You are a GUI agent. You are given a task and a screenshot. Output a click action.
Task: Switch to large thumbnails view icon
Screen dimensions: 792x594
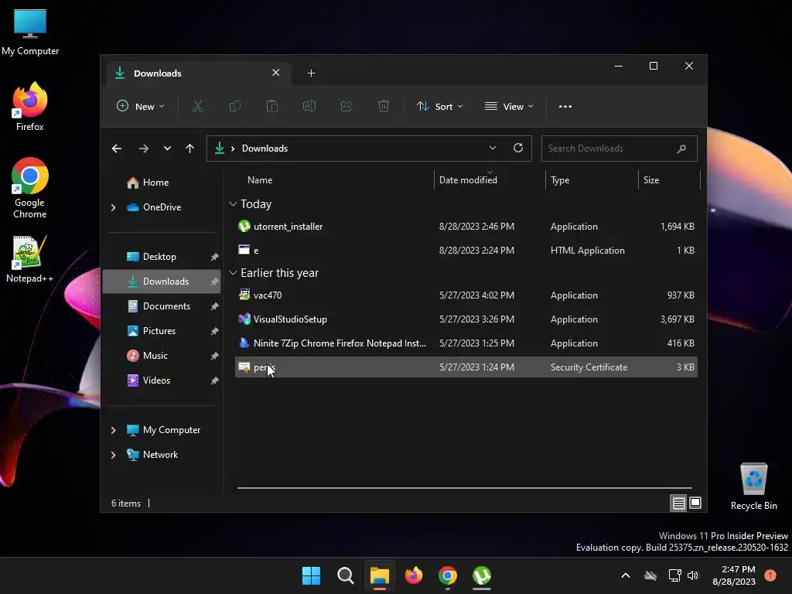click(695, 503)
